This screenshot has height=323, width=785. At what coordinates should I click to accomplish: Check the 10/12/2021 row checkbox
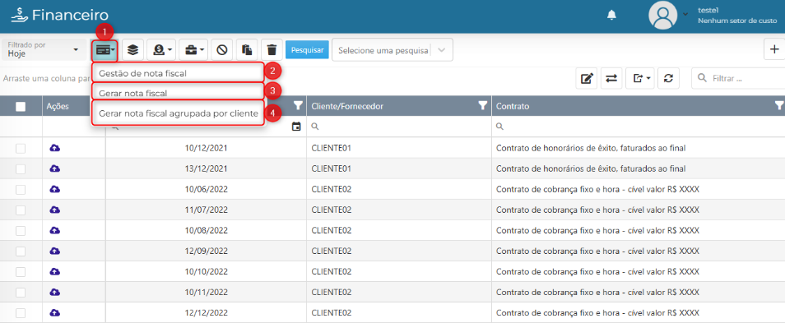tap(21, 149)
